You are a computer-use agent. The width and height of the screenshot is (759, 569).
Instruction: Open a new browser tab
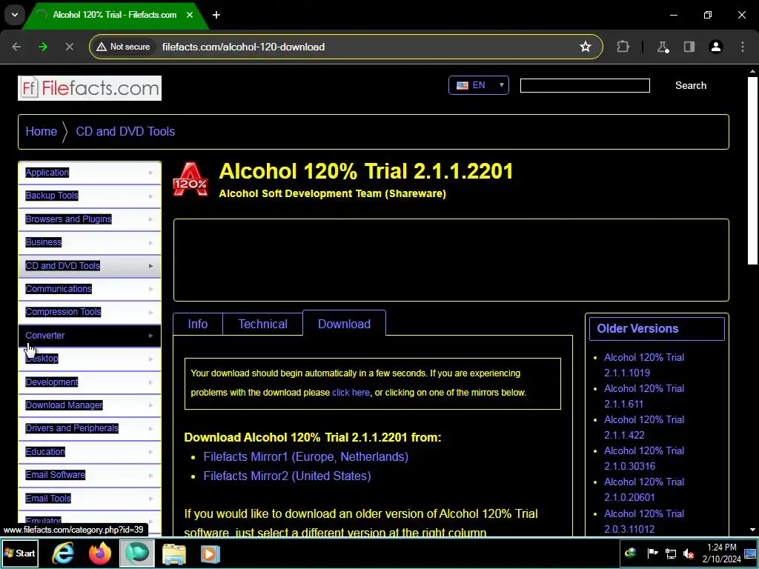pos(216,15)
